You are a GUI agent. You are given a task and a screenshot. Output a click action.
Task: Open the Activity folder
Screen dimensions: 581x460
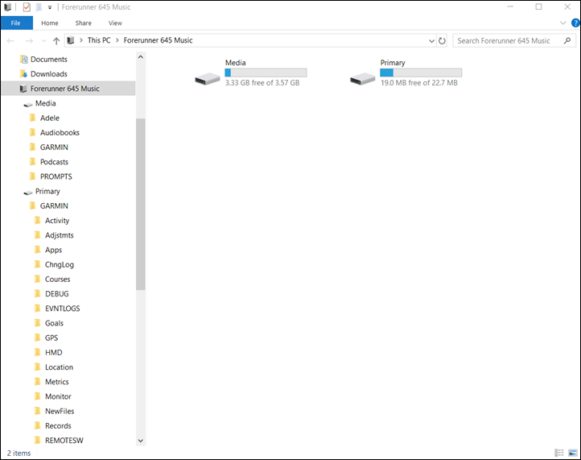tap(57, 221)
